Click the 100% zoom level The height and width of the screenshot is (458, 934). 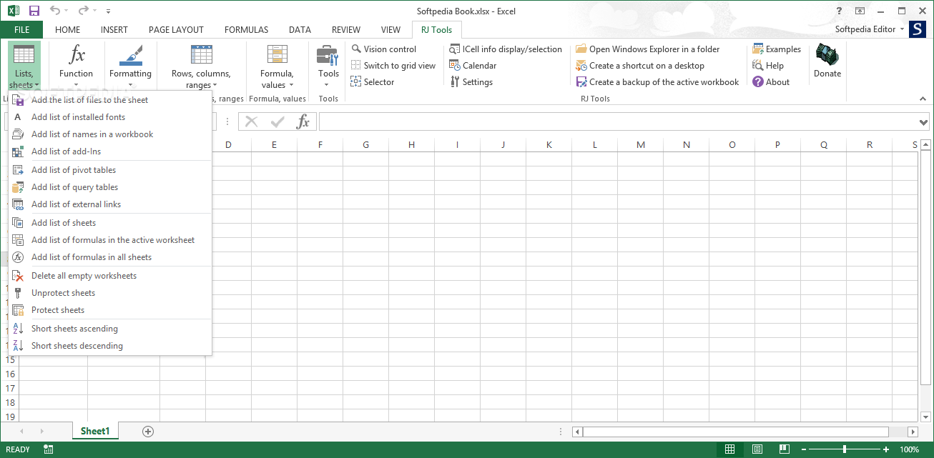pos(910,449)
